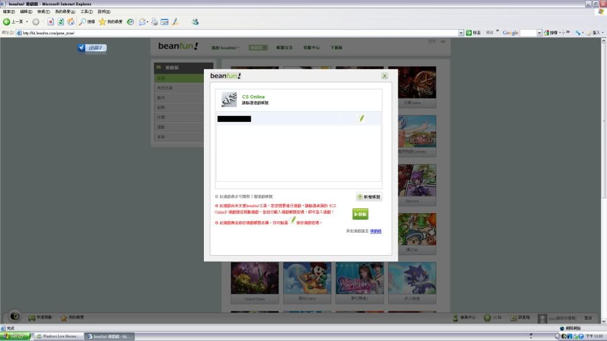Click the green Refresh page icon
Viewport: 607px width, 341px height.
pyautogui.click(x=61, y=22)
